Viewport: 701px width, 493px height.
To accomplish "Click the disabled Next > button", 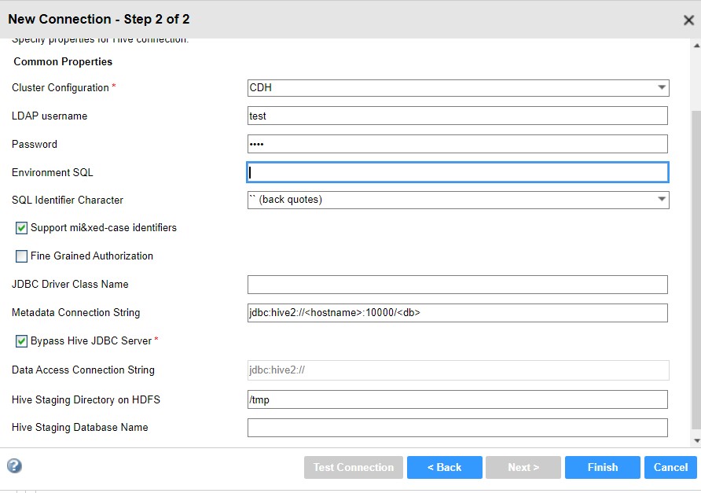I will click(x=523, y=468).
